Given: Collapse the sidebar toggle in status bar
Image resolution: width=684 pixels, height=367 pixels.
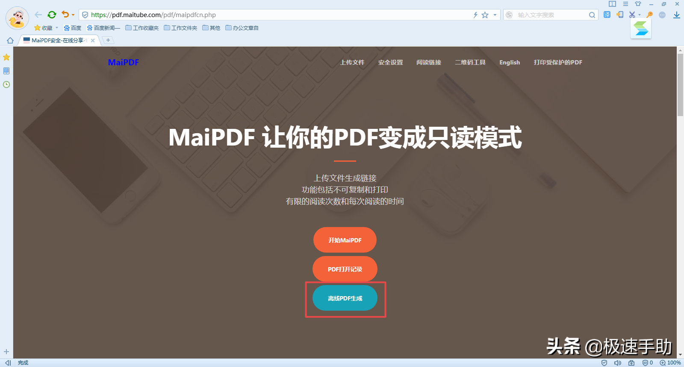Looking at the screenshot, I should [x=8, y=363].
